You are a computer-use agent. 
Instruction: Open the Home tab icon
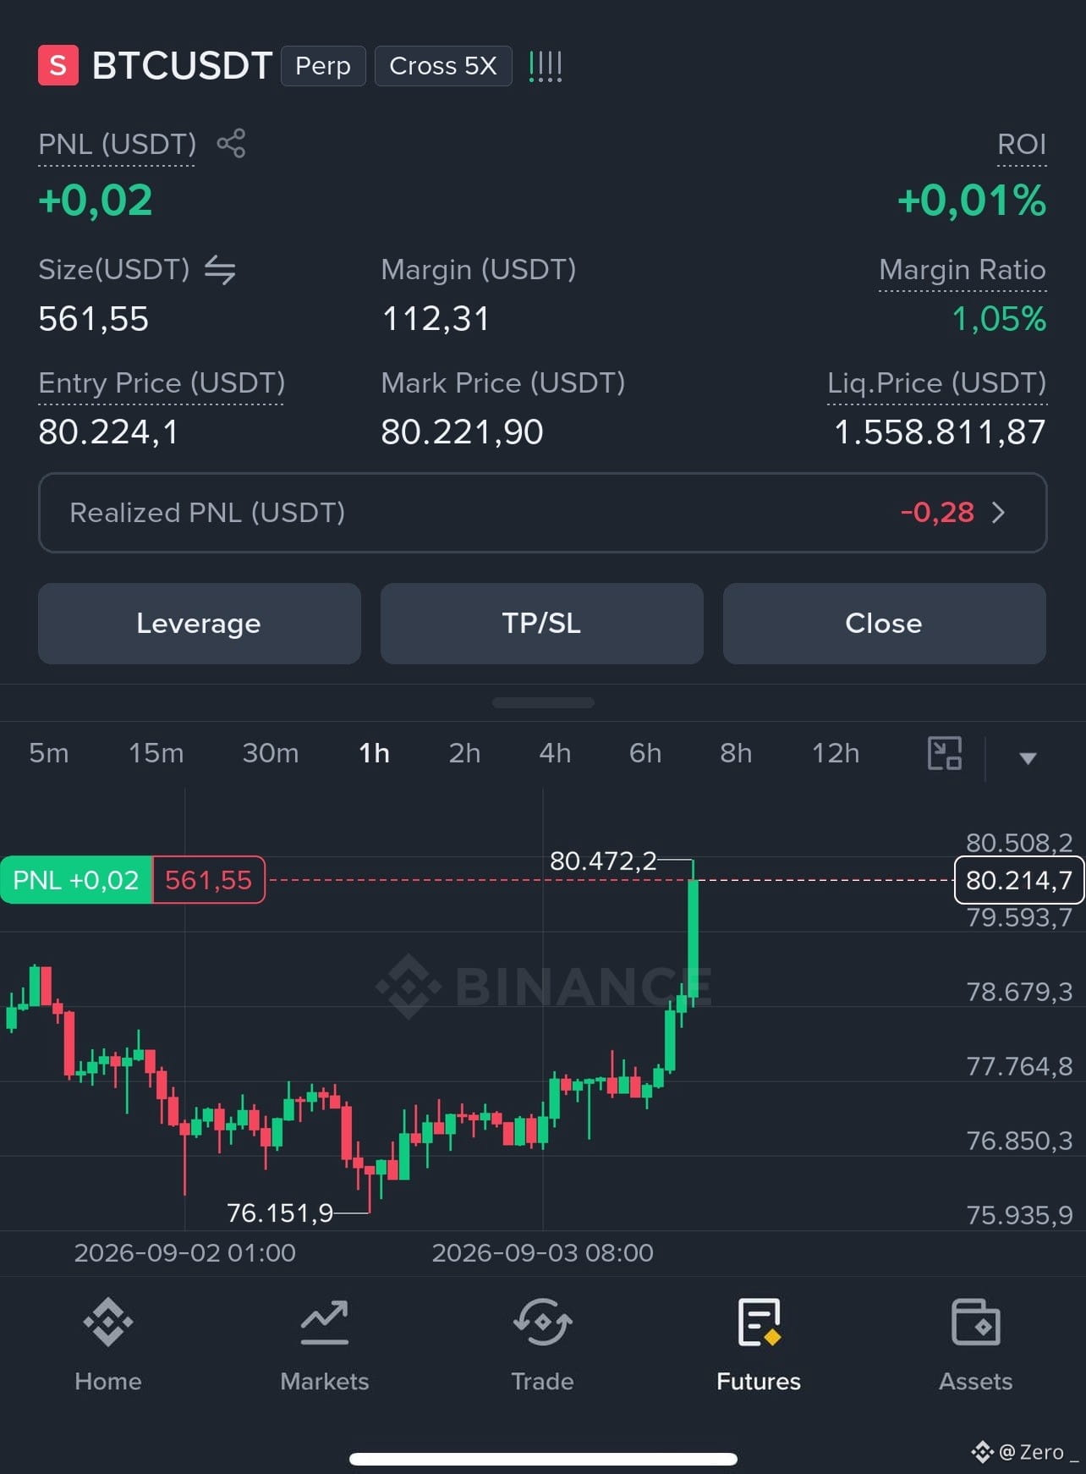108,1323
